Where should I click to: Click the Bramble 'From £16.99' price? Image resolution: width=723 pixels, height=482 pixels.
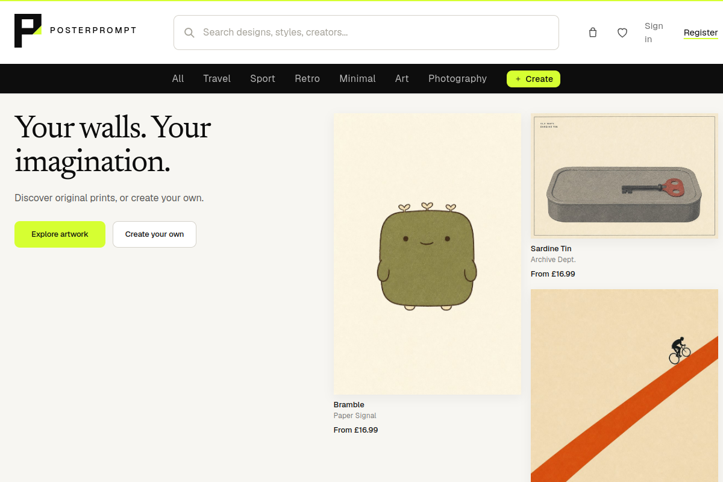pos(355,430)
